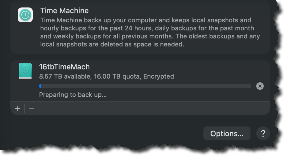Click the Time Machine heading

point(64,11)
